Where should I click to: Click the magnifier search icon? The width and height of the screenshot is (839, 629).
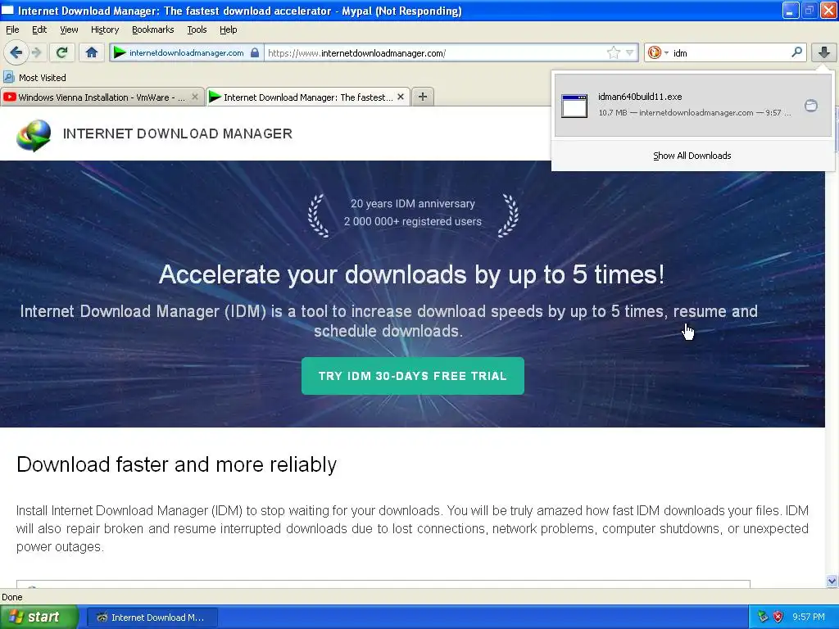point(796,52)
